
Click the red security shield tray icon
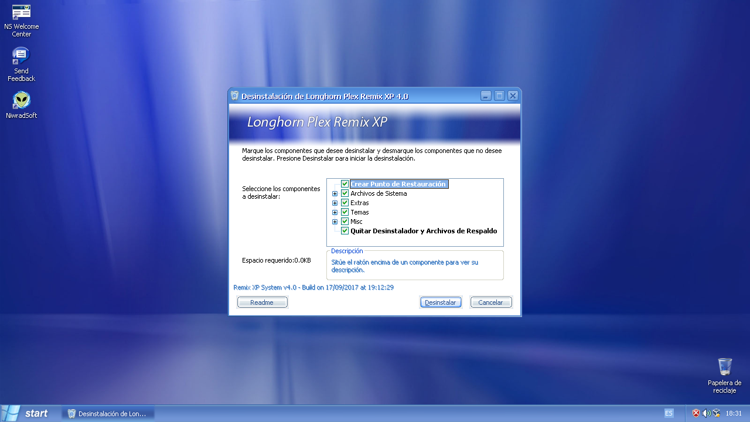tap(696, 413)
